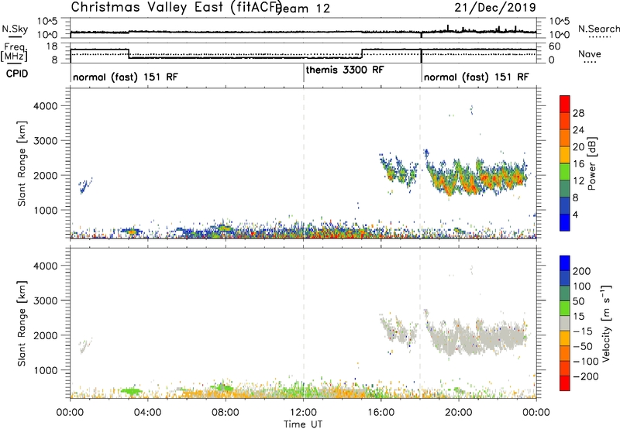Click the N.Sky legend label
This screenshot has width=620, height=429.
[x=15, y=29]
